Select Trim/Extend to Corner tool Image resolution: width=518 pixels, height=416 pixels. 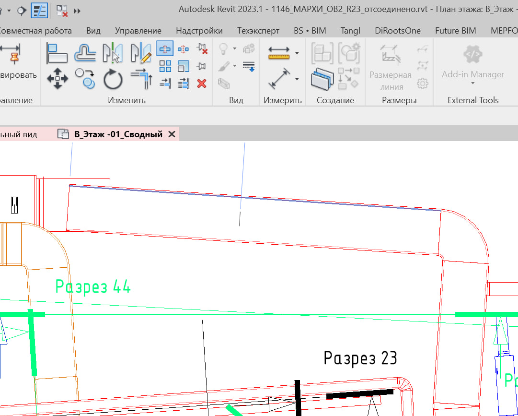coord(141,79)
